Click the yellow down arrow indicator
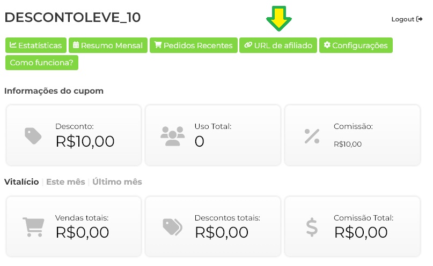 [x=278, y=18]
